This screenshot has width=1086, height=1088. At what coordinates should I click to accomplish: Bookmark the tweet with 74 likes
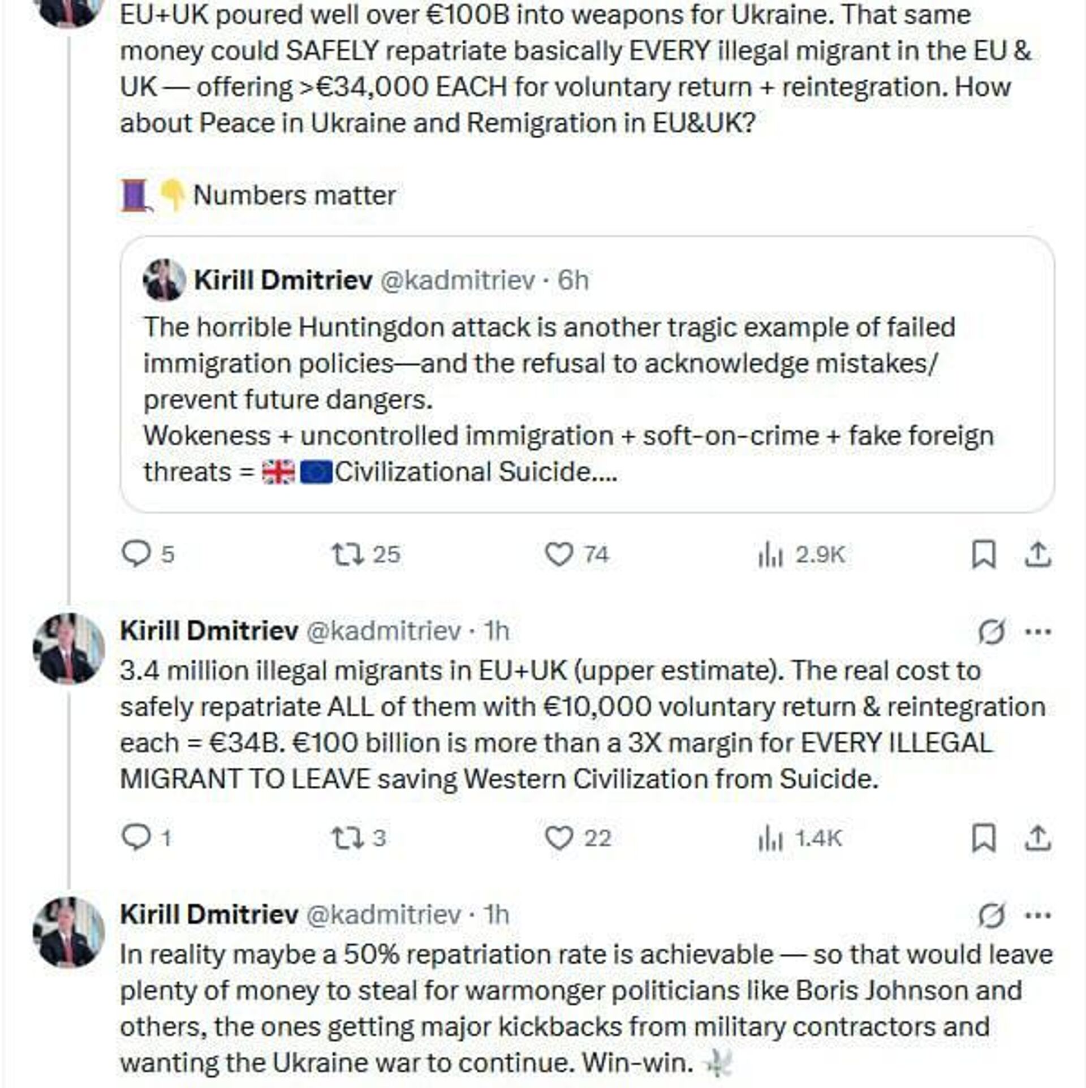tap(984, 555)
